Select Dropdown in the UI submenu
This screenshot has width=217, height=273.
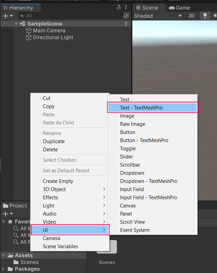click(x=153, y=173)
